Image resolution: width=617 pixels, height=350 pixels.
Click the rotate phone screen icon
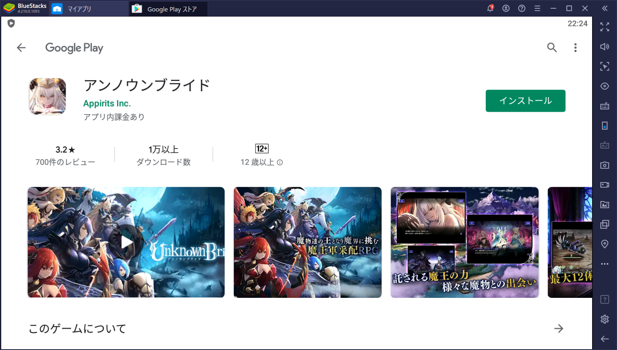point(605,126)
